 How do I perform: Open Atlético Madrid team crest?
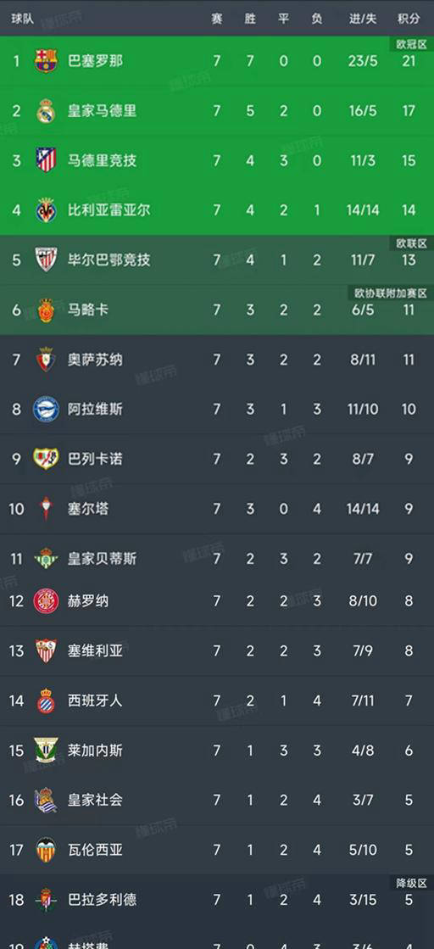pyautogui.click(x=46, y=160)
